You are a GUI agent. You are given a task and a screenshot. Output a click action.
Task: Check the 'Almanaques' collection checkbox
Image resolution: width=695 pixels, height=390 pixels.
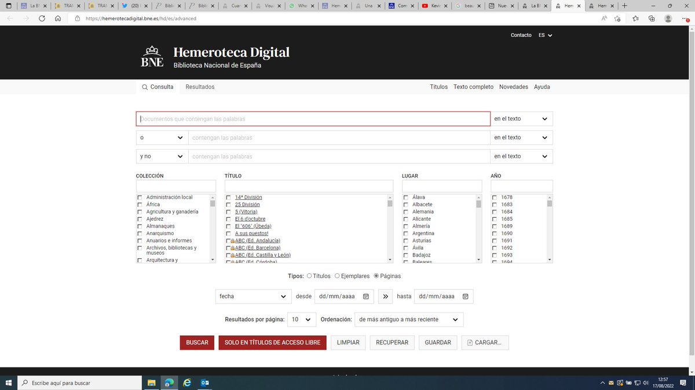[x=140, y=226]
